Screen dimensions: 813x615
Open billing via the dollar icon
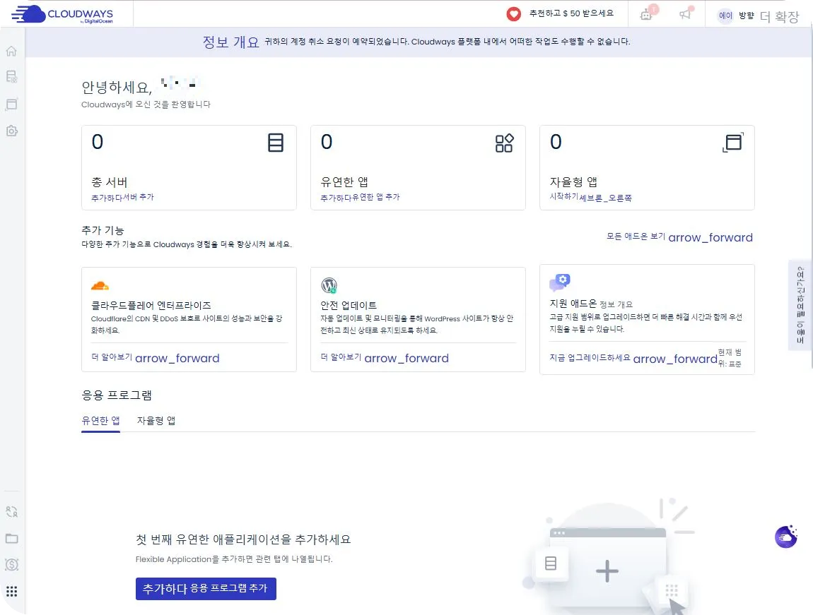click(x=11, y=565)
